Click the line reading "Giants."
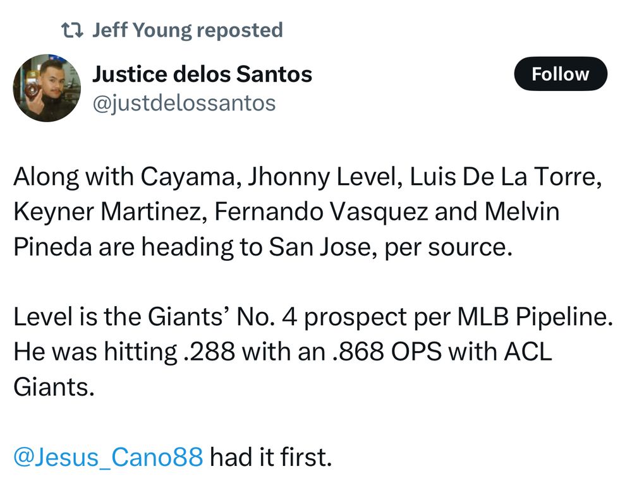This screenshot has height=500, width=632. coord(54,386)
